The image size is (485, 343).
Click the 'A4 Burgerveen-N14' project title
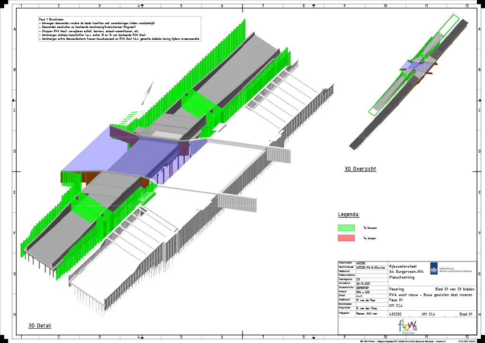coord(405,272)
